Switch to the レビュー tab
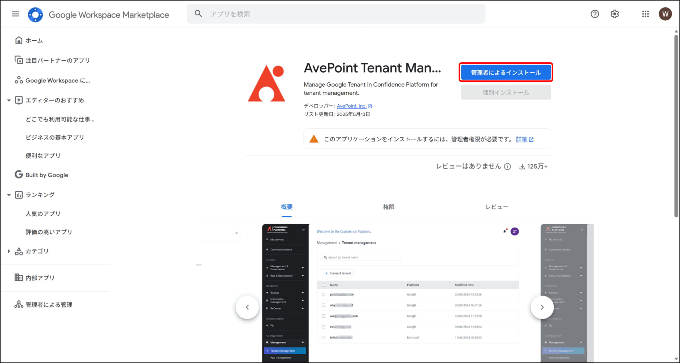This screenshot has height=363, width=680. (497, 207)
